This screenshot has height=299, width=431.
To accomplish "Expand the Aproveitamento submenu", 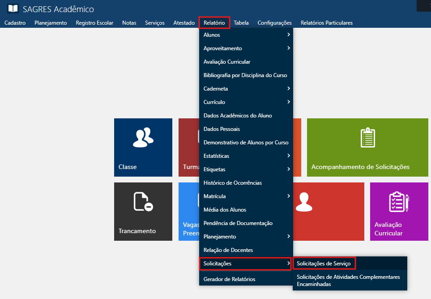I will coord(246,48).
